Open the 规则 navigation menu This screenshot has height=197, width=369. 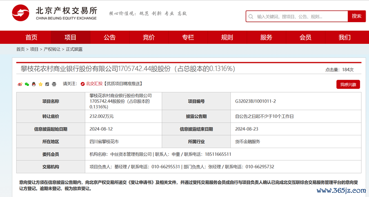point(227,37)
